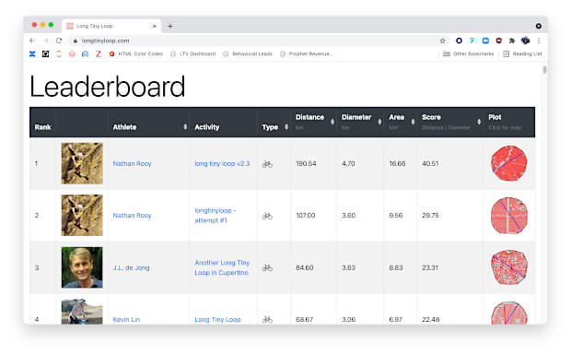Open Chrome three-dot menu
This screenshot has width=571, height=355.
click(538, 41)
